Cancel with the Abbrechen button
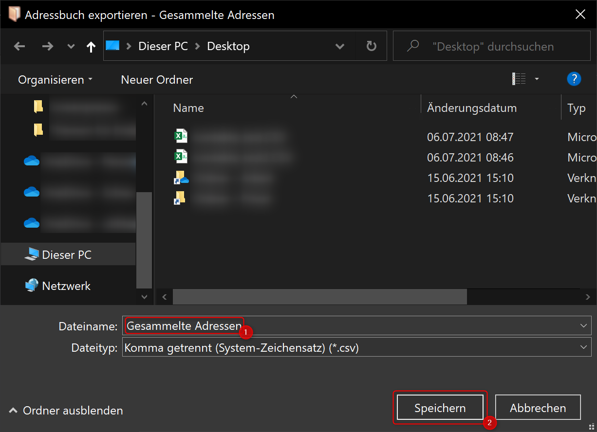The width and height of the screenshot is (597, 432). [x=538, y=408]
